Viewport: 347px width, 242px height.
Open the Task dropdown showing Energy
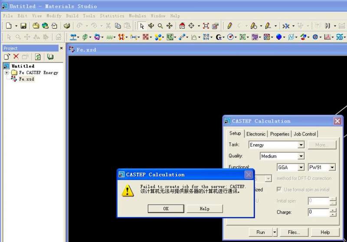tap(301, 145)
